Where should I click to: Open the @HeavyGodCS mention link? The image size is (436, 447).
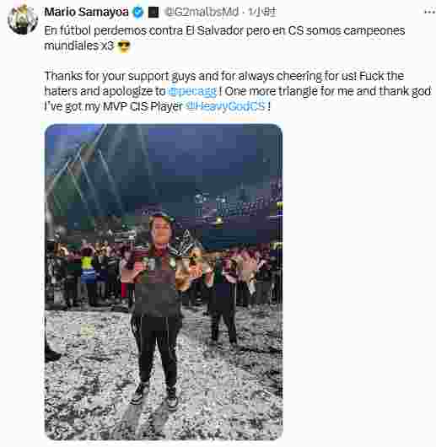click(226, 106)
